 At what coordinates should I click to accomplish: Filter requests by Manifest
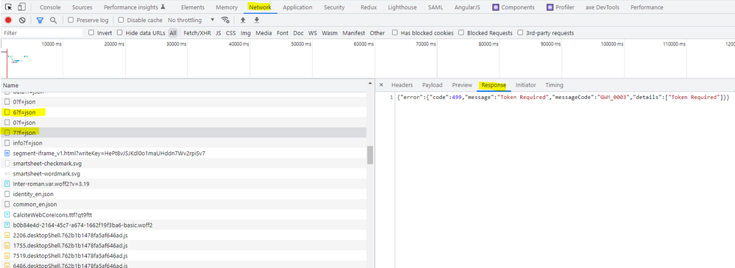click(354, 33)
